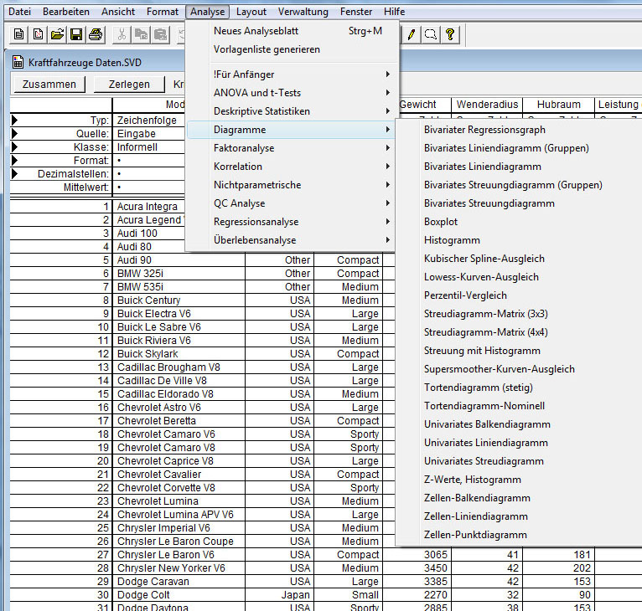Click the yellow question mark help icon

450,34
